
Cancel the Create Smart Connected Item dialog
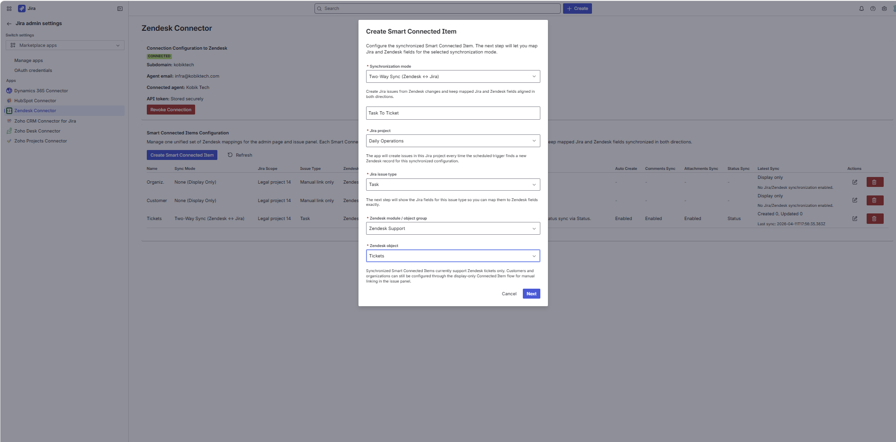[509, 294]
